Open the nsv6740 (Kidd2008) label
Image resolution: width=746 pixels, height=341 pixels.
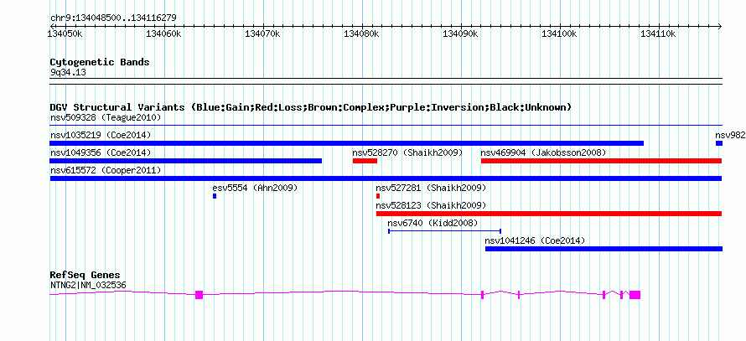pyautogui.click(x=433, y=223)
